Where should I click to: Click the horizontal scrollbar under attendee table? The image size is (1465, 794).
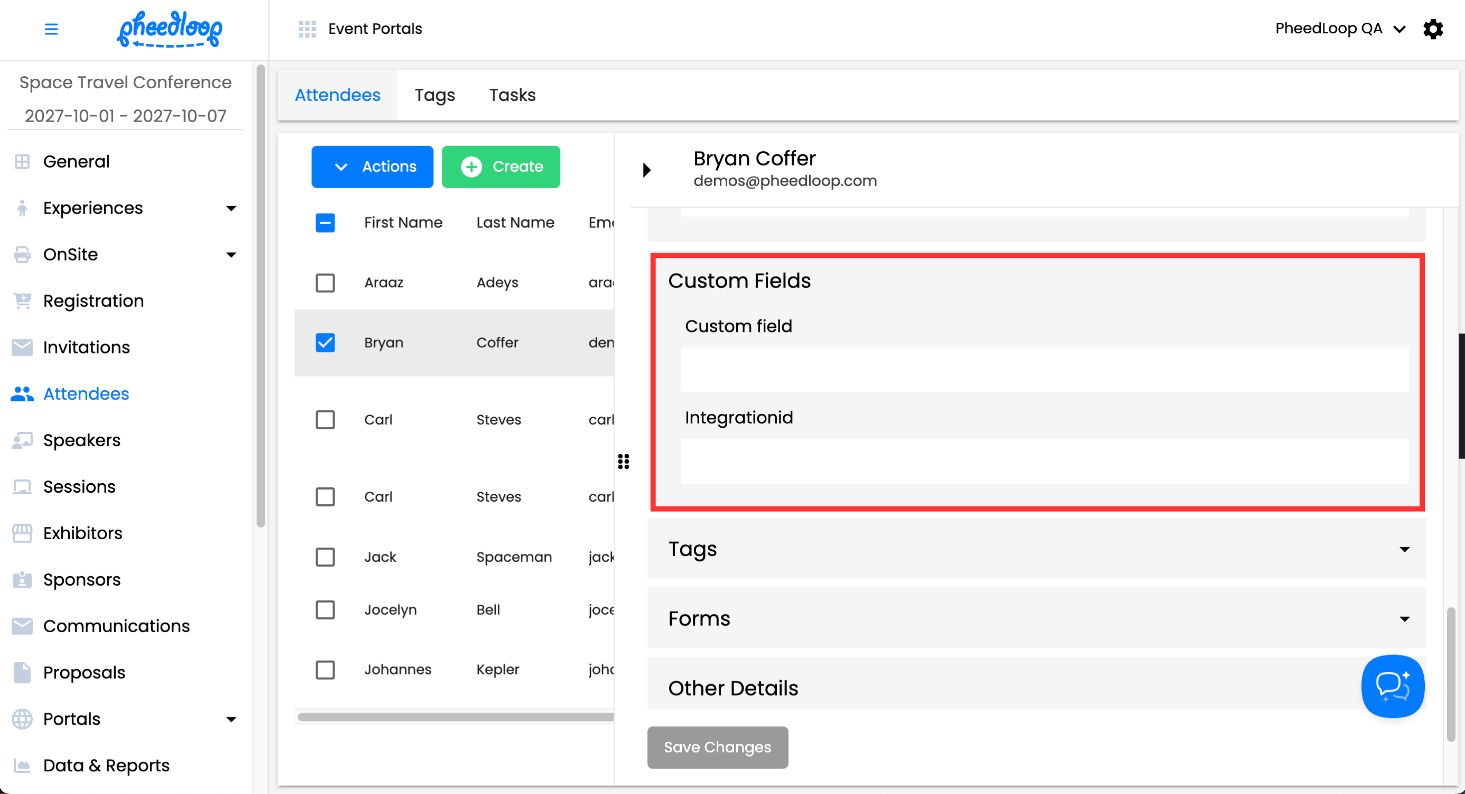pyautogui.click(x=455, y=717)
